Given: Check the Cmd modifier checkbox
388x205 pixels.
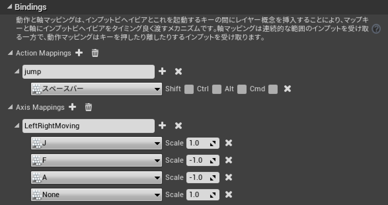Looking at the screenshot, I should [273, 89].
